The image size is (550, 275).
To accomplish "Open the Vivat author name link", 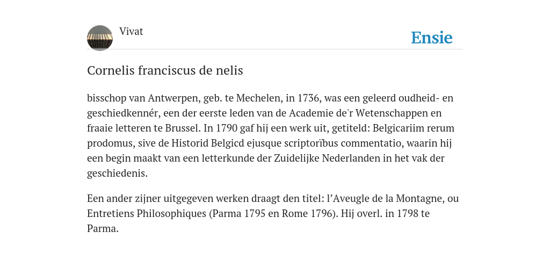I will (x=131, y=32).
